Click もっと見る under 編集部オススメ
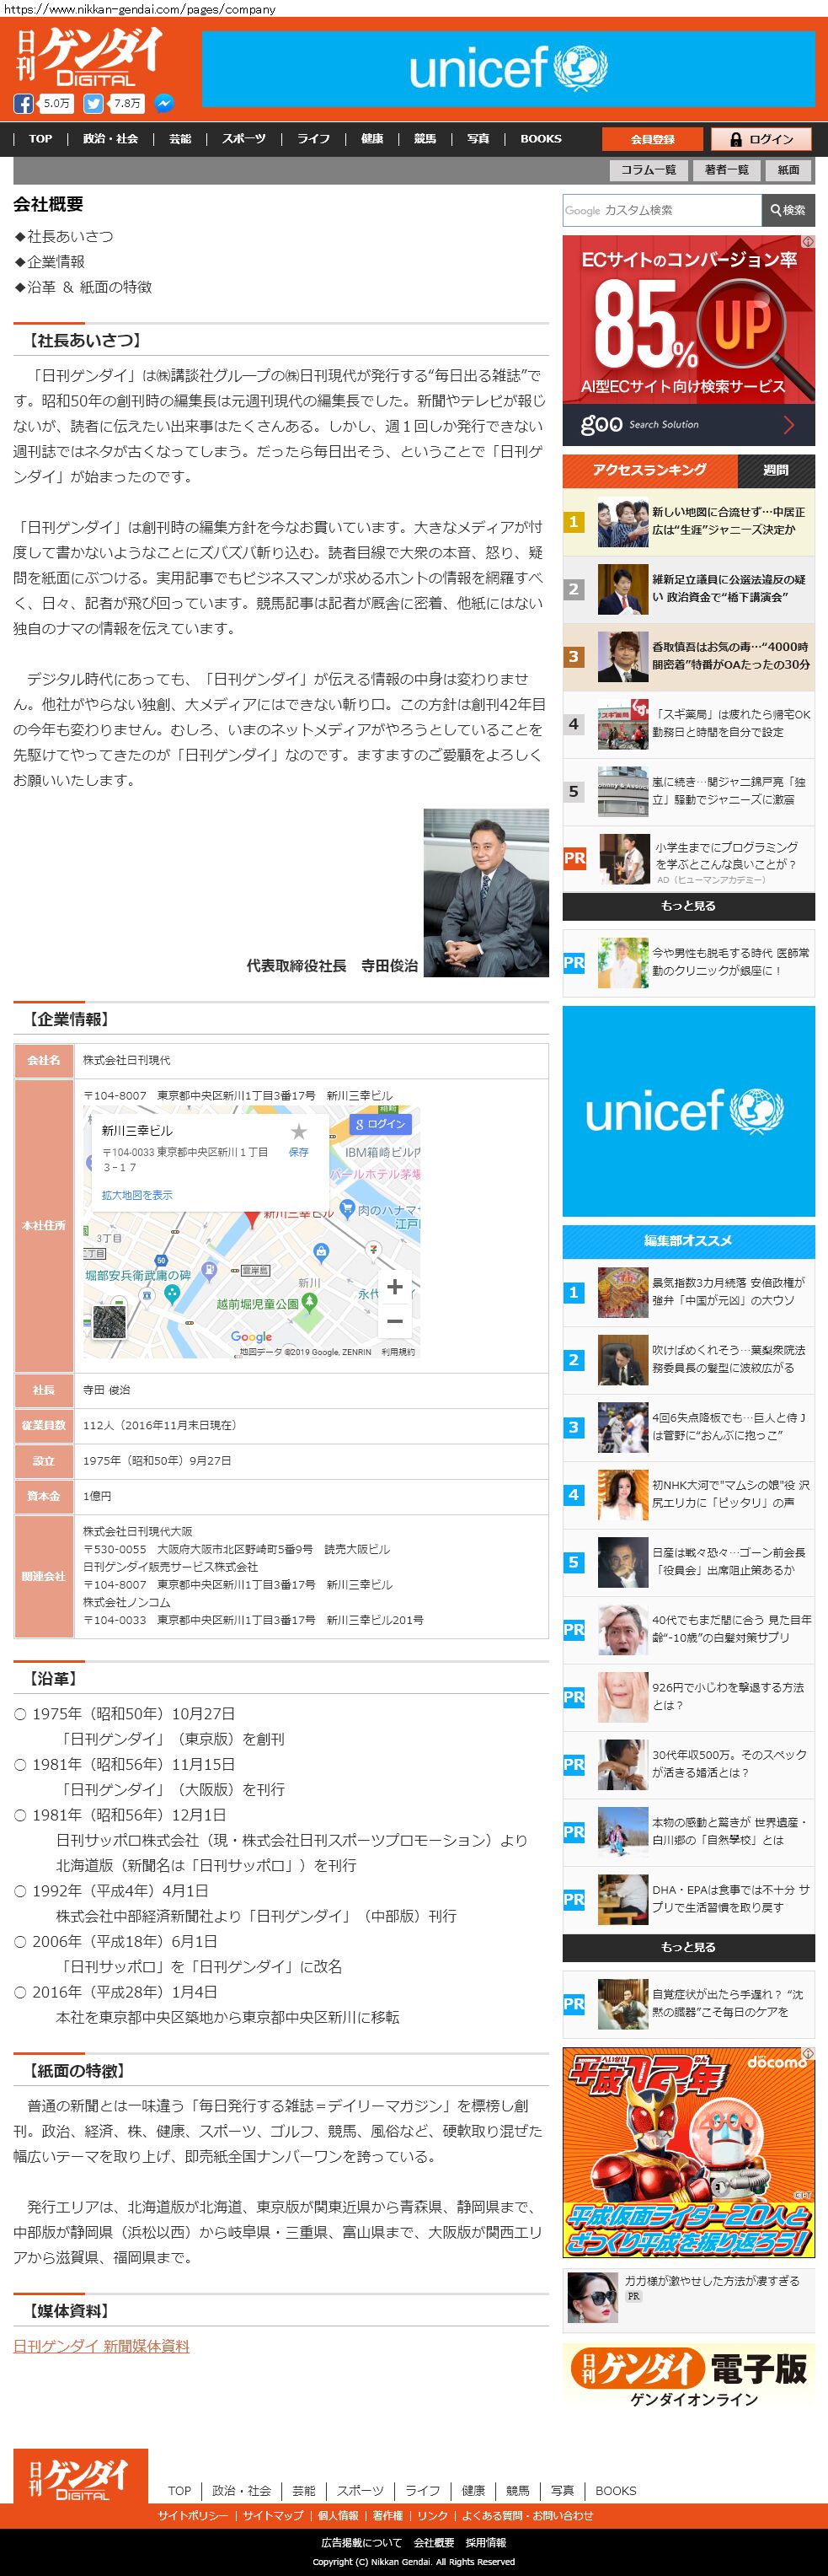 point(688,1947)
